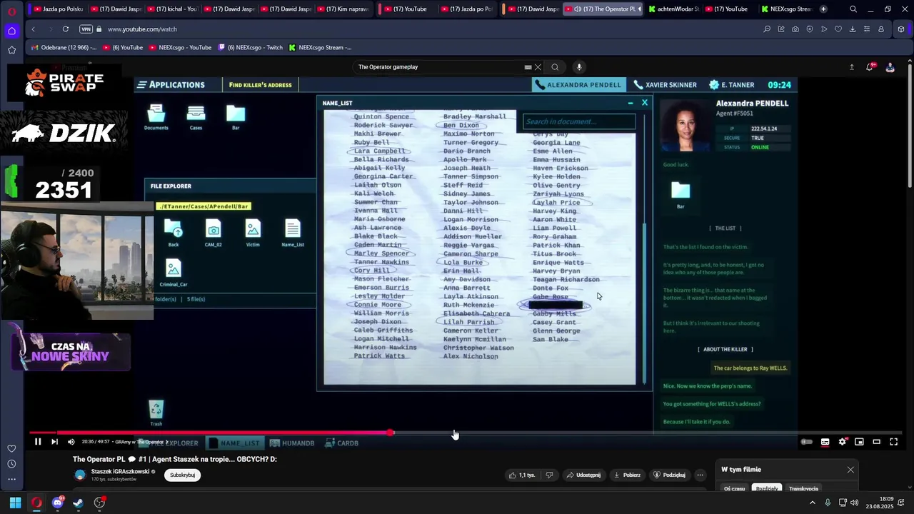Mute the video player volume
The width and height of the screenshot is (914, 514).
pos(71,442)
